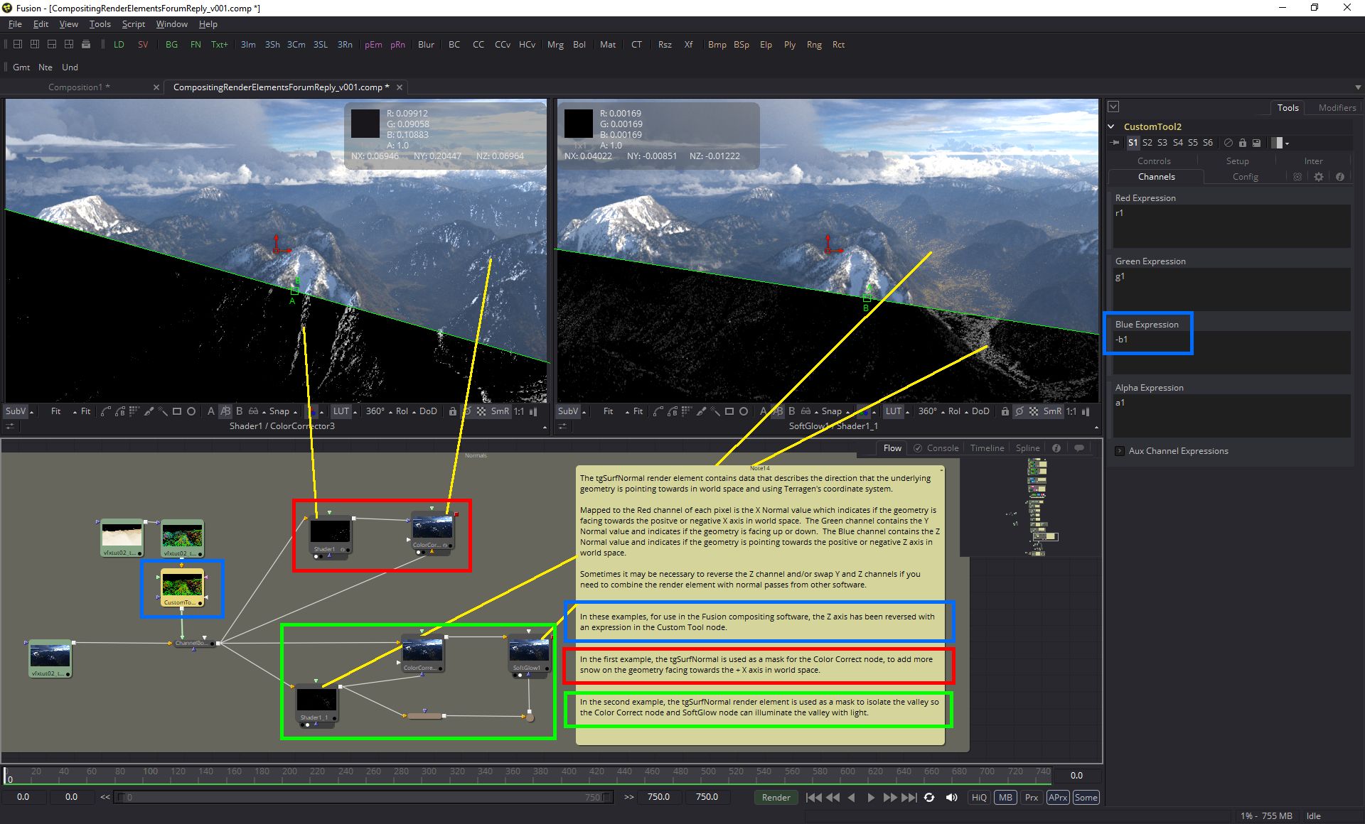Toggle the Prx proxy button
The height and width of the screenshot is (824, 1365).
click(x=1032, y=798)
